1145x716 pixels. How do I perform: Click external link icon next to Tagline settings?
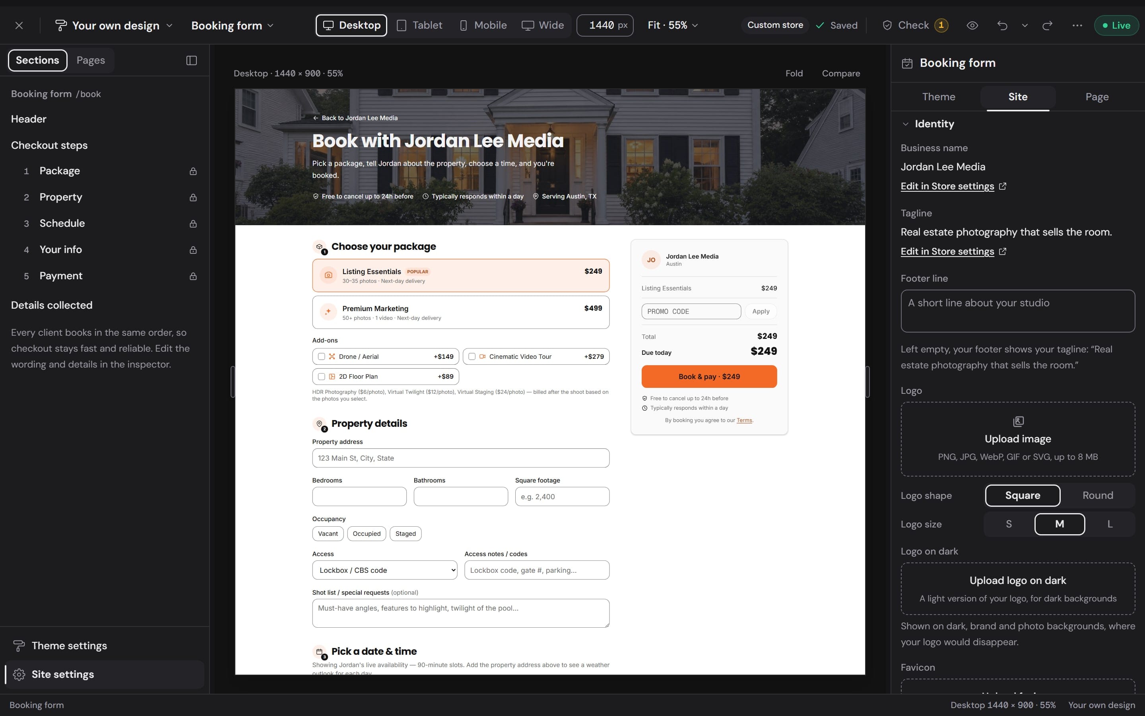[x=1003, y=251]
